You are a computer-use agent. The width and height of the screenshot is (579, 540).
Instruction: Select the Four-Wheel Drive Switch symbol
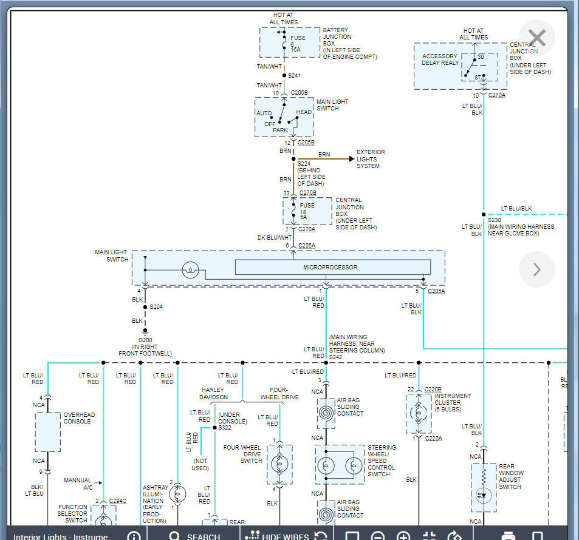click(x=279, y=464)
